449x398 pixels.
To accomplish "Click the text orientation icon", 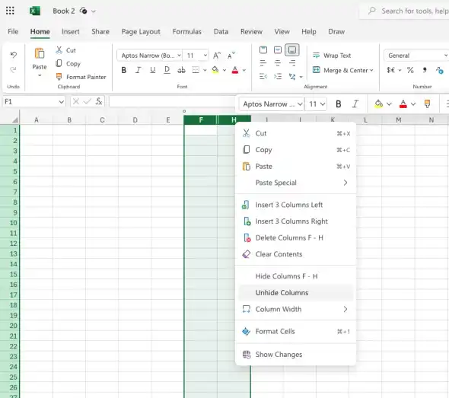I will point(292,76).
